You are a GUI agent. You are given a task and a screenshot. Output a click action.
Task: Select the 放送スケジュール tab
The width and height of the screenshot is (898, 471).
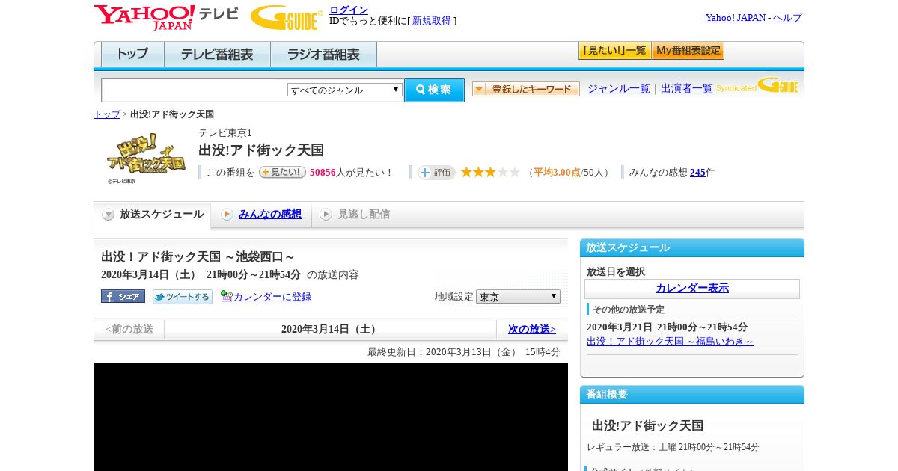tap(153, 215)
